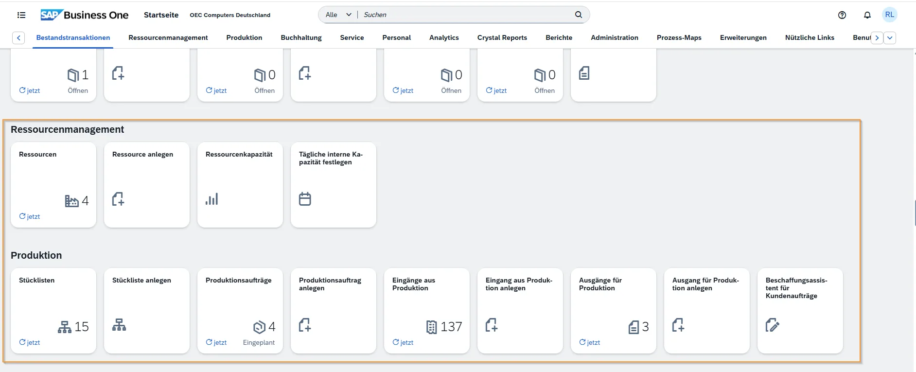Expand the tab overflow dropdown arrow
The width and height of the screenshot is (916, 372).
(890, 38)
